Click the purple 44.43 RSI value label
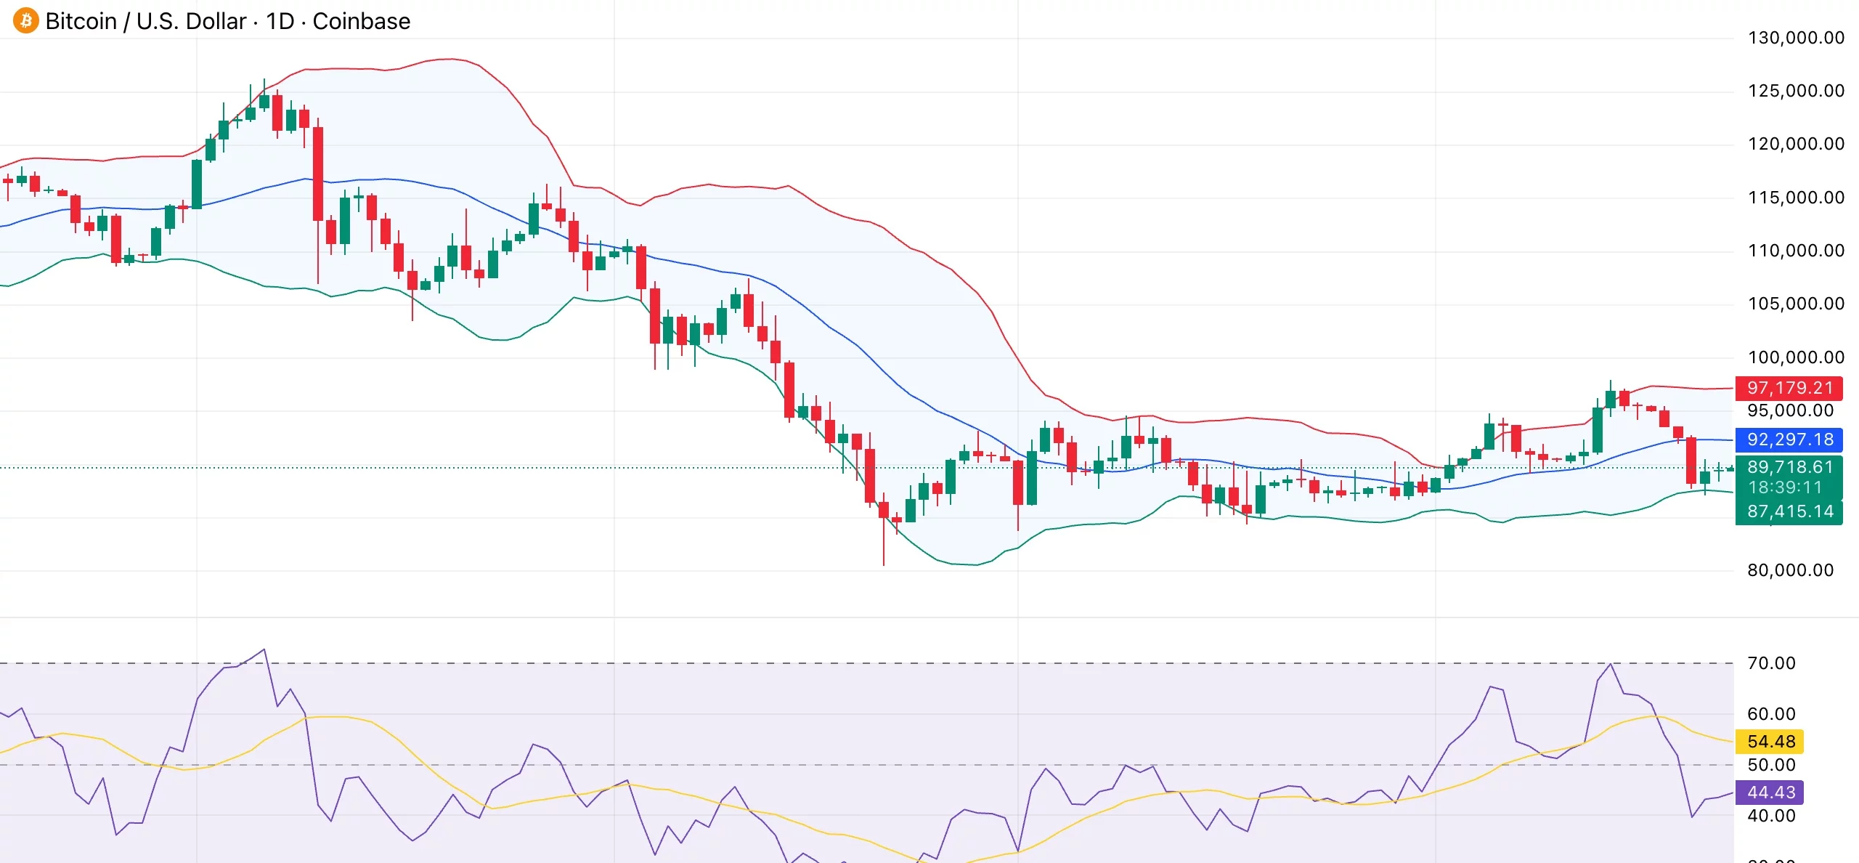The image size is (1859, 863). coord(1770,793)
